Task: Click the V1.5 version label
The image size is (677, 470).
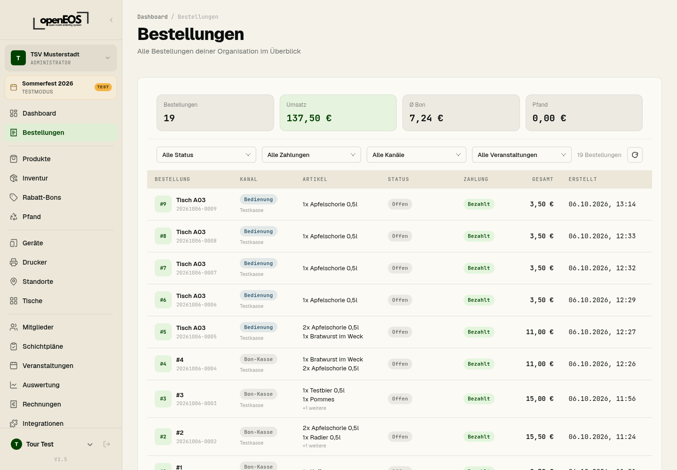Action: [x=61, y=459]
